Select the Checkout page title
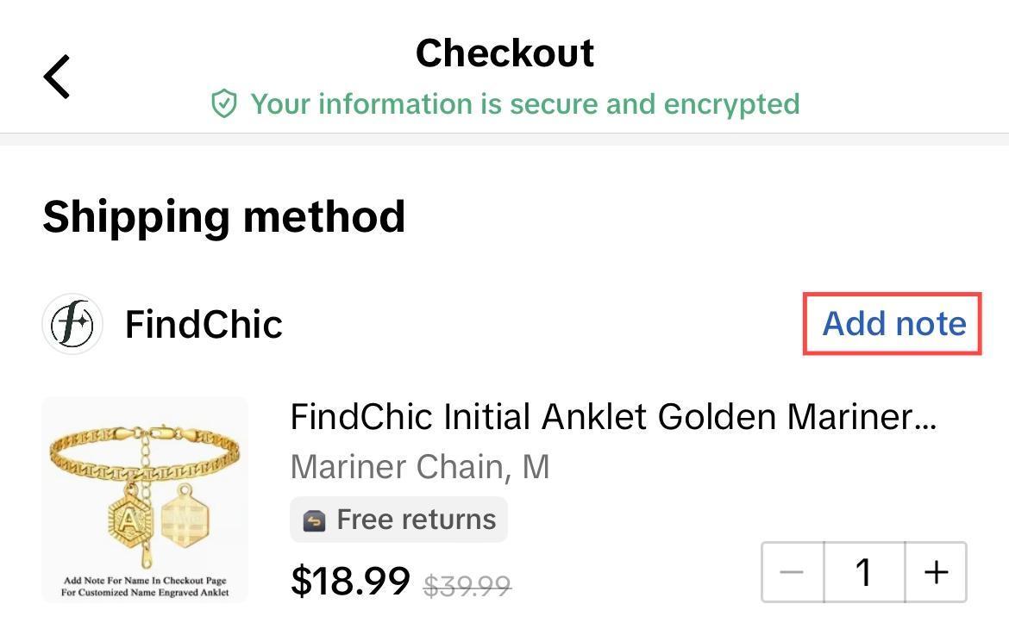The image size is (1009, 635). (504, 53)
